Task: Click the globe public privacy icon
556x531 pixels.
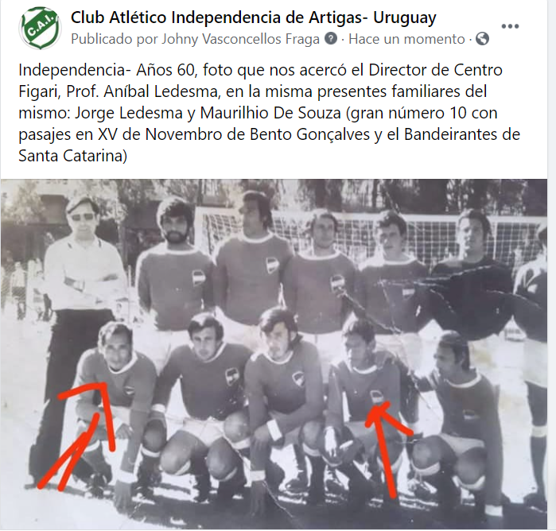Action: pyautogui.click(x=482, y=38)
